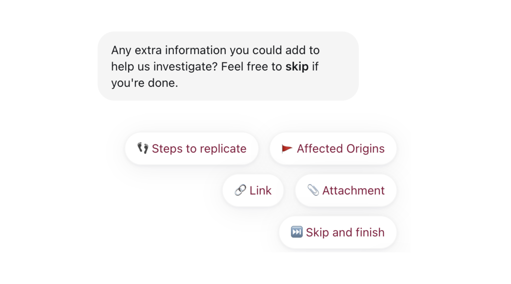This screenshot has height=284, width=511.
Task: Click the bold "skip" word in message
Action: click(297, 67)
